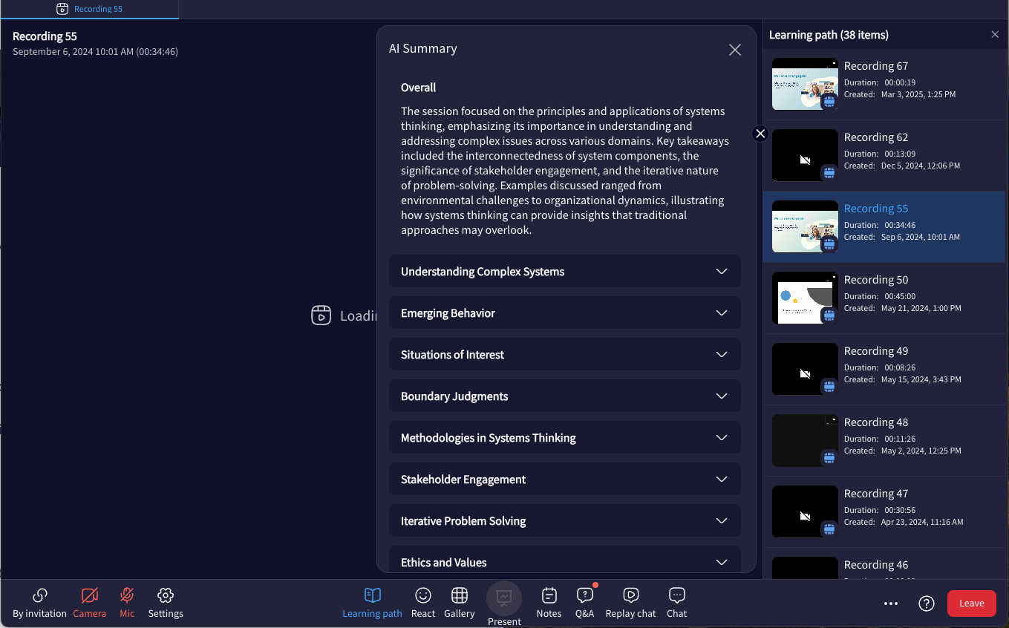Click the Overall heading in summary

point(419,88)
